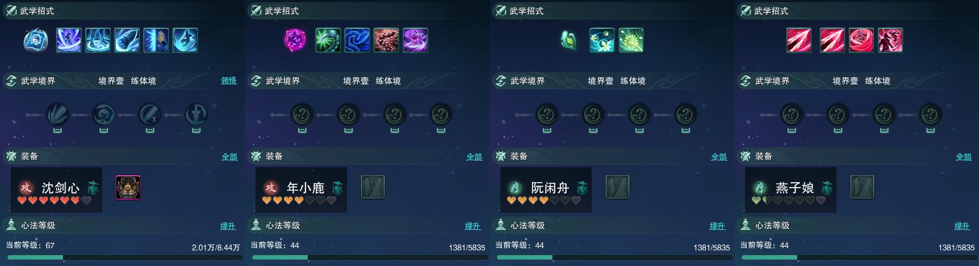This screenshot has width=979, height=266.
Task: Click the last locked realm node of 燕子娘
Action: click(931, 114)
